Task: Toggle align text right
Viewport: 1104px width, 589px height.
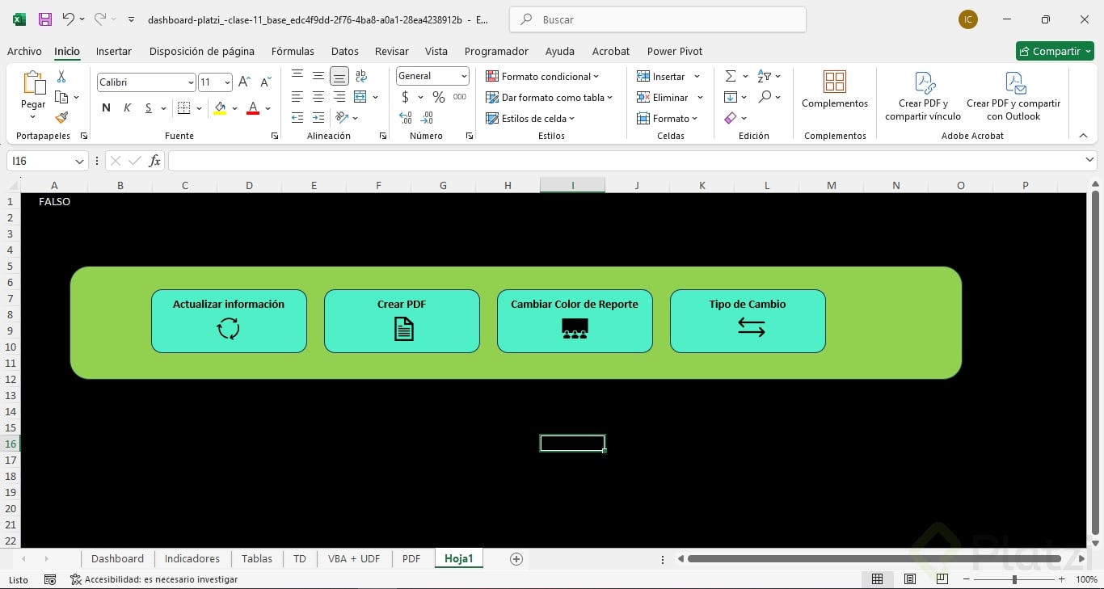Action: click(x=339, y=97)
